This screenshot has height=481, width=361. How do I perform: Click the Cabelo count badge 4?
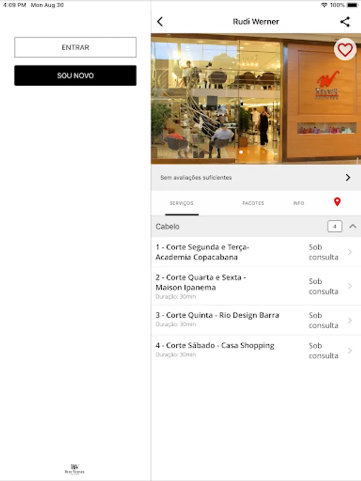tap(335, 227)
